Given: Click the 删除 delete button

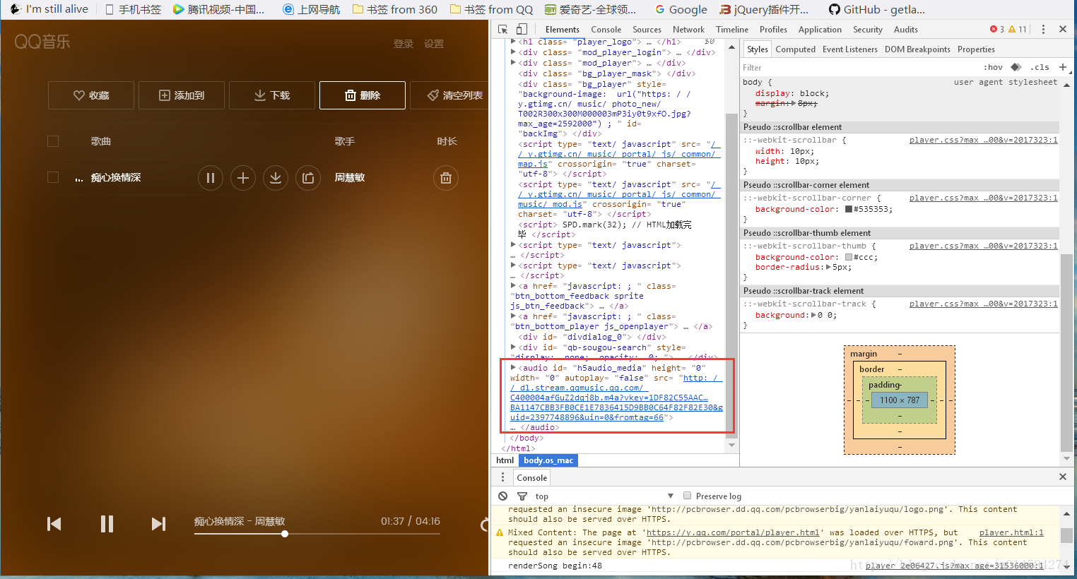Looking at the screenshot, I should [x=363, y=95].
